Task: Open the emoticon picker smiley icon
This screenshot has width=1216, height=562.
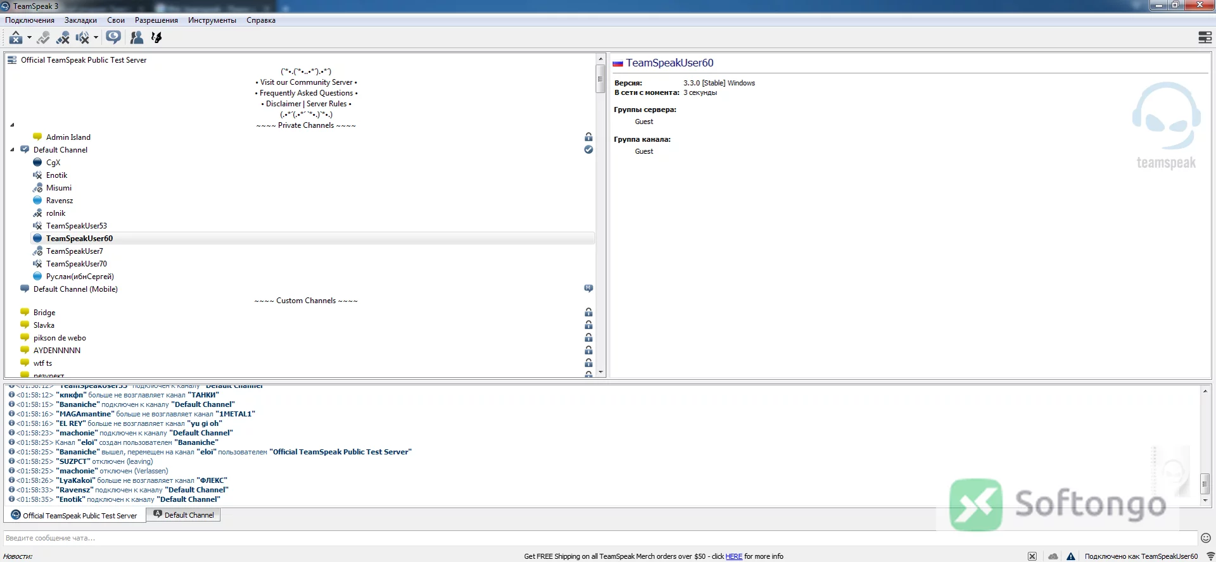Action: tap(1206, 538)
